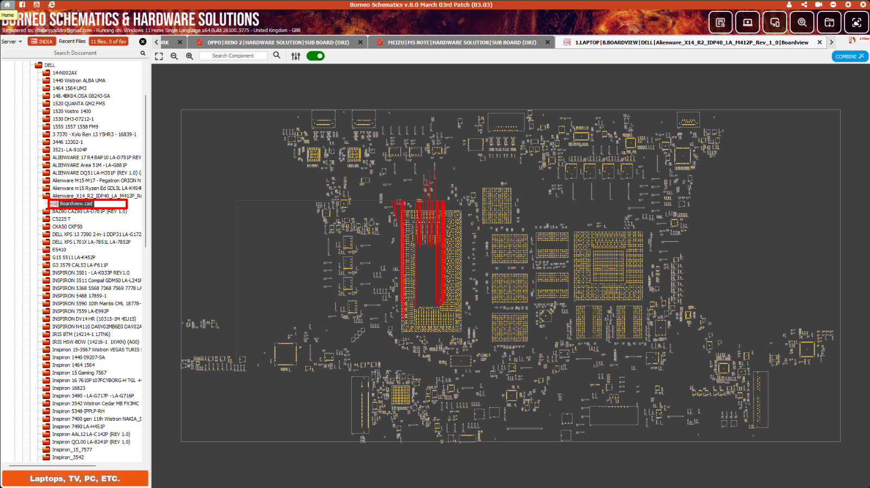Select the DELL XPS 13 7390 2-in-1 entry
The width and height of the screenshot is (870, 488).
click(97, 235)
